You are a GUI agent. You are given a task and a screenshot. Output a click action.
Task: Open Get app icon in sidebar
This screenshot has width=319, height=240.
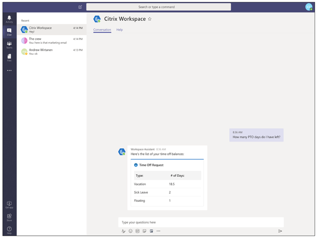(9, 205)
